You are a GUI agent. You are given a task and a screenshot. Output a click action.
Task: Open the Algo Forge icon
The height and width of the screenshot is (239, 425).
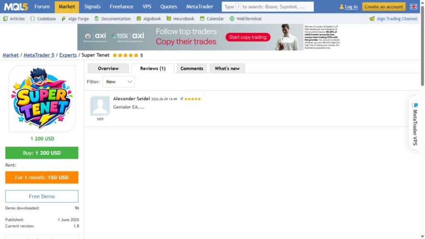(64, 19)
